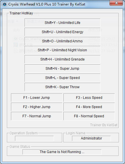Click F2 Higher Jump button

tap(37, 107)
